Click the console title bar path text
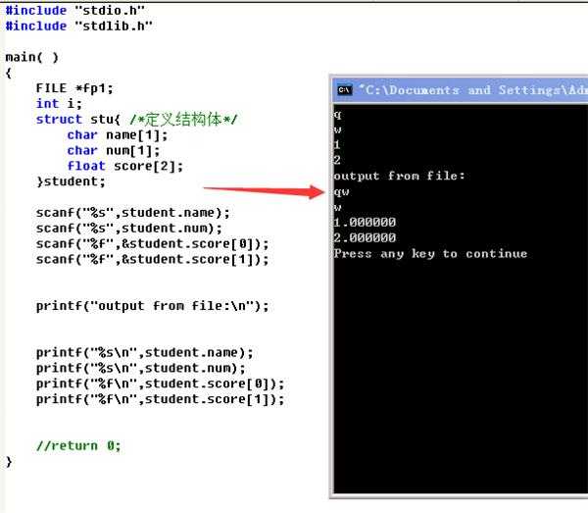 point(472,90)
